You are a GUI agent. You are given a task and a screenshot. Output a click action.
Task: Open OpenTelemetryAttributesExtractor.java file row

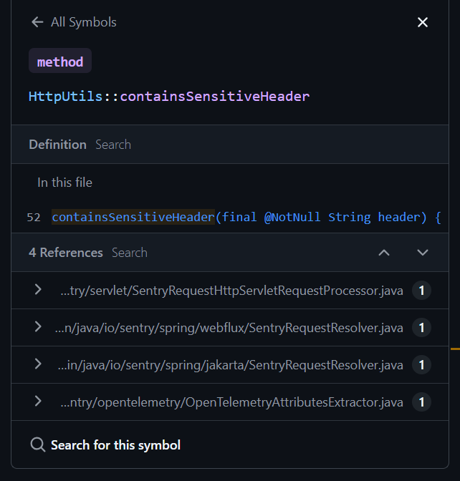tap(230, 402)
